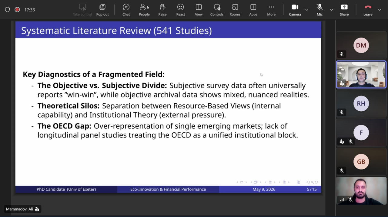Viewport: 388px width, 217px height.
Task: Open the View layout options
Action: [x=199, y=10]
